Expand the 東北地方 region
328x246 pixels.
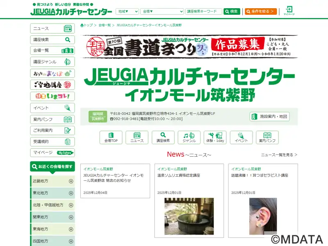pyautogui.click(x=52, y=193)
